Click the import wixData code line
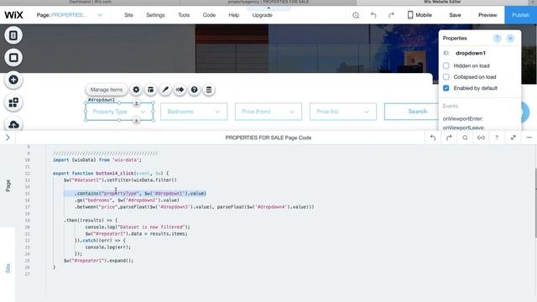The image size is (537, 302). coord(97,160)
